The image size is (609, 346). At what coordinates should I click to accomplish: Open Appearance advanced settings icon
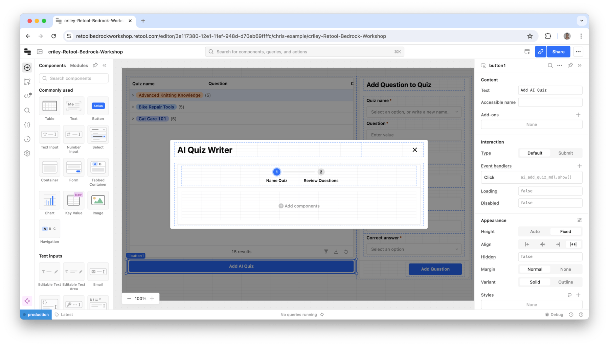tap(580, 220)
